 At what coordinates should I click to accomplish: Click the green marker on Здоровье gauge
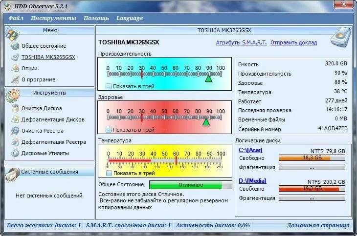[x=206, y=122]
